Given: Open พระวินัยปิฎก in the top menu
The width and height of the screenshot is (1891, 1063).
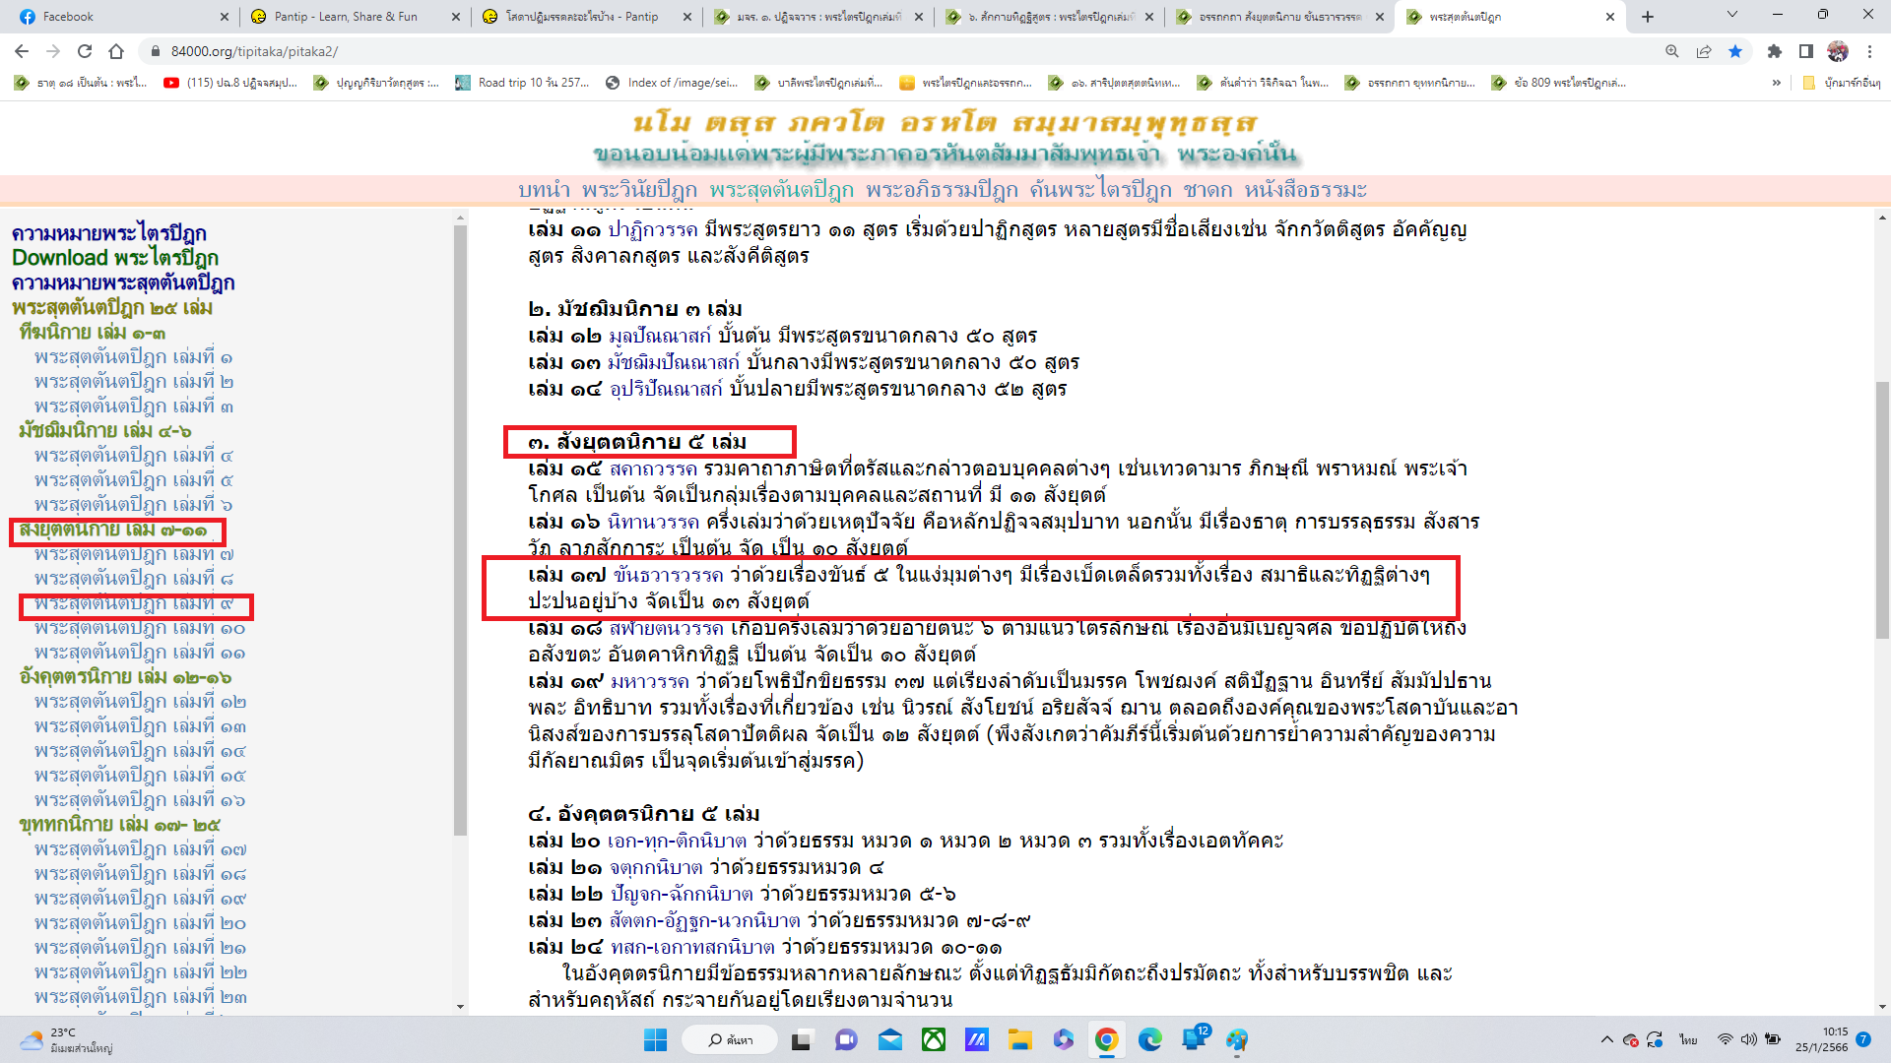Looking at the screenshot, I should point(638,189).
